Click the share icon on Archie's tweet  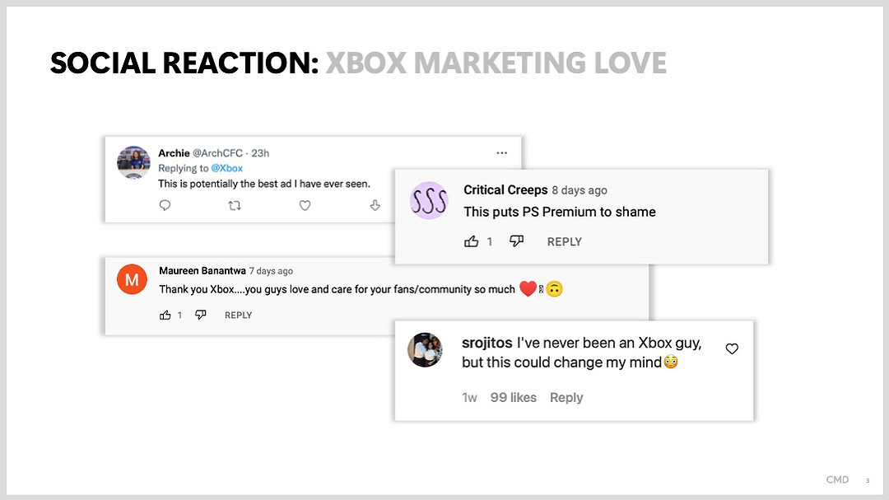(375, 205)
